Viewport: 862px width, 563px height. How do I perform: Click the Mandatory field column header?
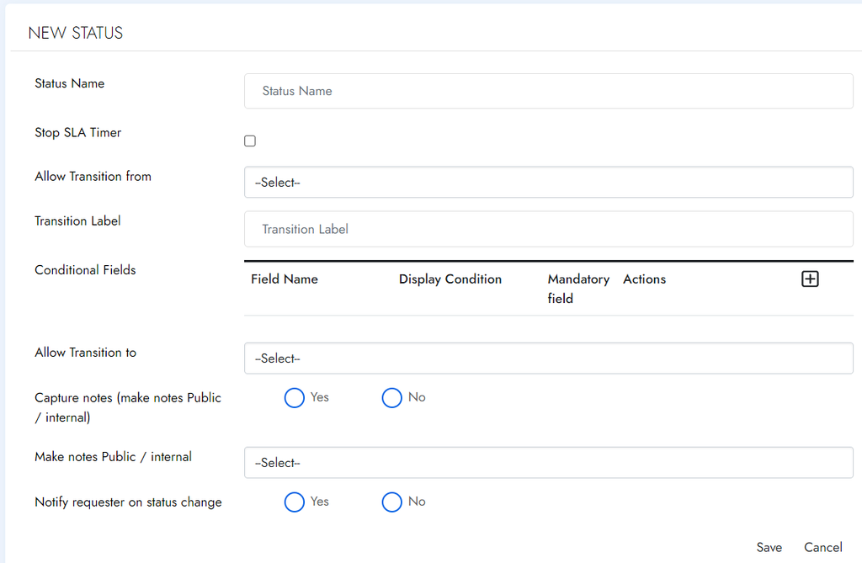click(x=577, y=288)
